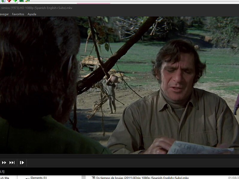This screenshot has width=239, height=179.
Task: Click the green down-arrow diamond icon in the background toolbar
Action: pos(15,1)
